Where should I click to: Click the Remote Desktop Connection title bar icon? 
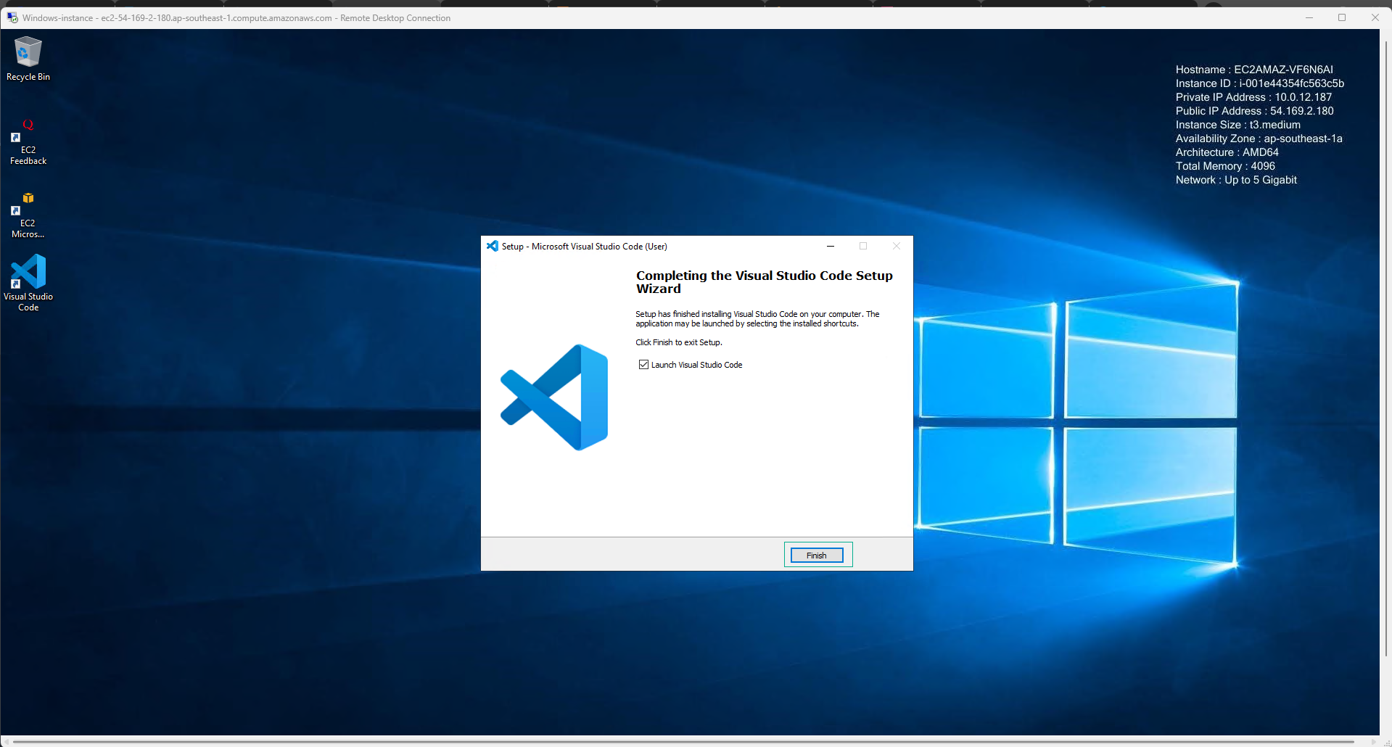coord(12,17)
